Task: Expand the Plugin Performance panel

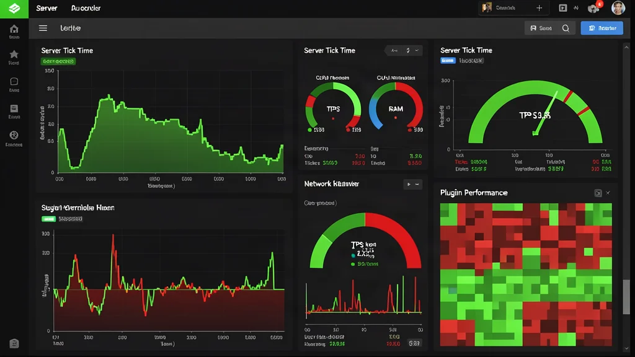Action: click(598, 193)
